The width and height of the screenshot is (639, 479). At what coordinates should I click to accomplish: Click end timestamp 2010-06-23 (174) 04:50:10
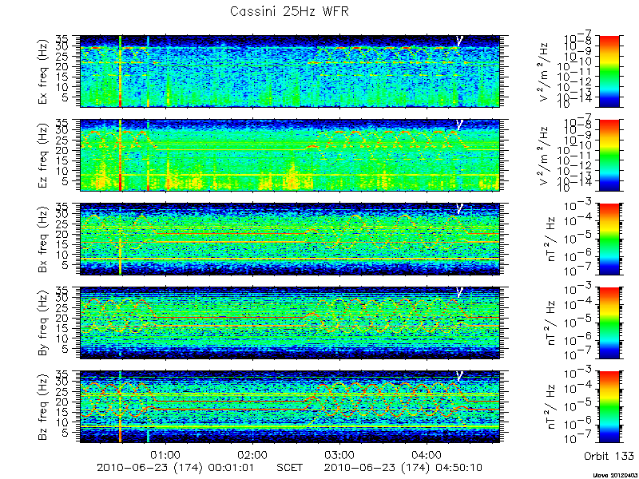(x=403, y=467)
